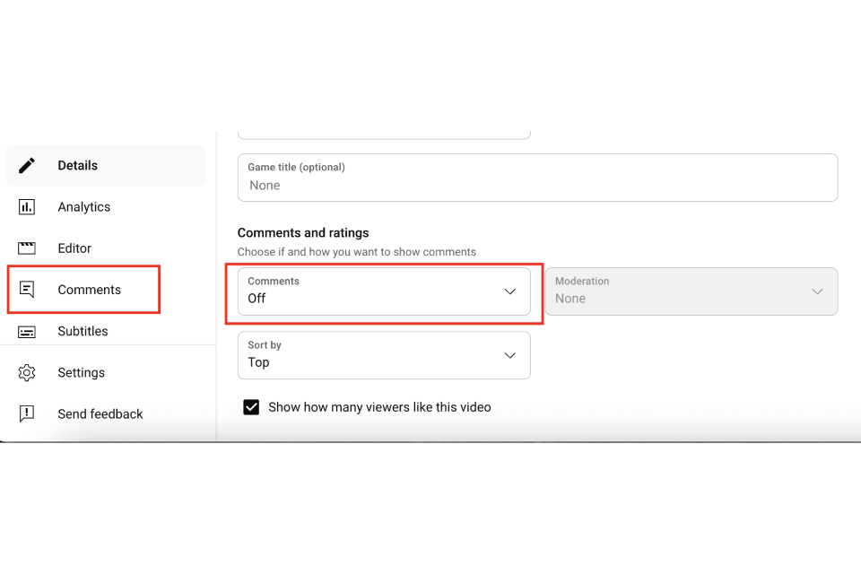Open the Comments dropdown set to Off
Screen dimensions: 861x574
[x=384, y=291]
